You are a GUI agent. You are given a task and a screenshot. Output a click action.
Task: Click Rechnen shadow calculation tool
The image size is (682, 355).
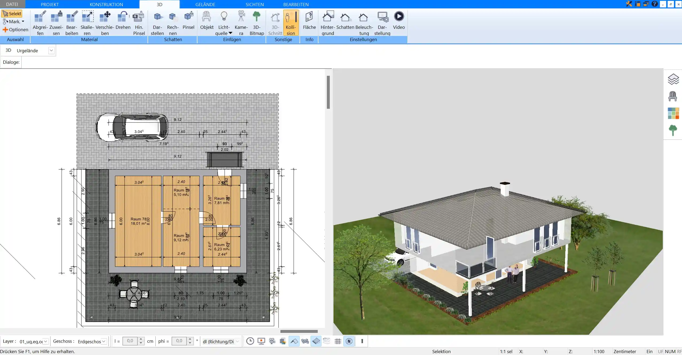tap(173, 23)
